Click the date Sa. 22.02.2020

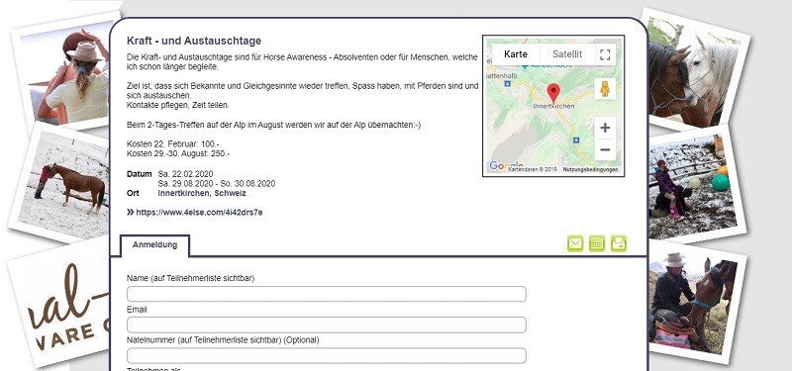pos(185,175)
